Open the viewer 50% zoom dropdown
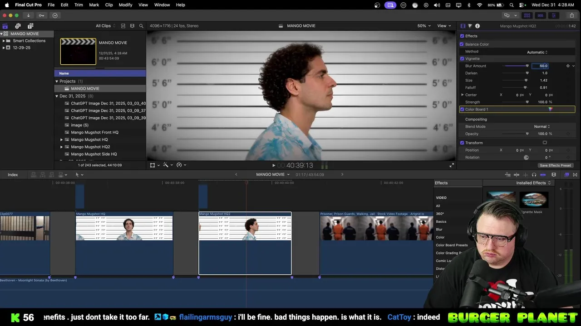 [424, 26]
